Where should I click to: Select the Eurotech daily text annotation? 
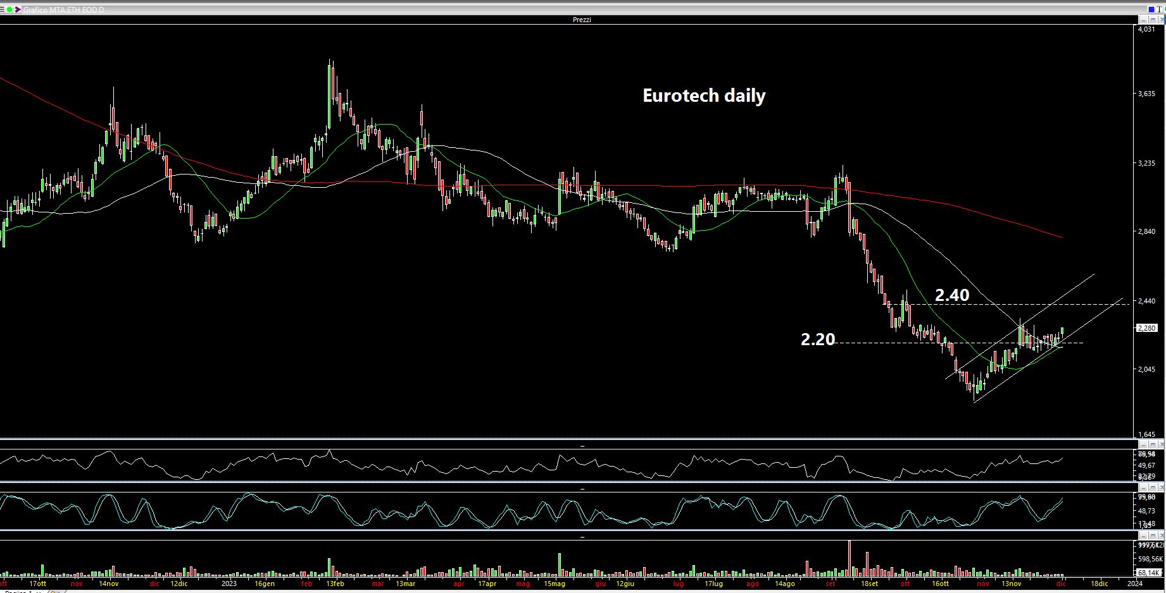point(704,95)
